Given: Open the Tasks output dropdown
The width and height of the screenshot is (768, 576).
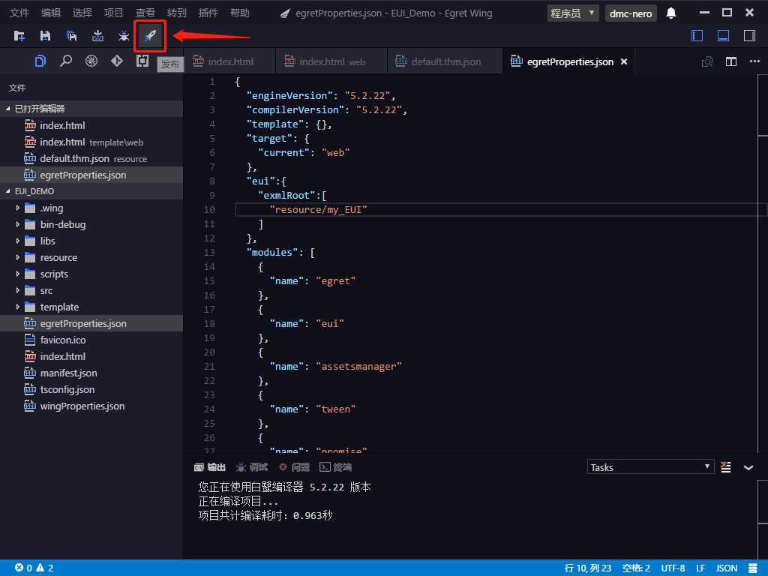Looking at the screenshot, I should (x=650, y=467).
